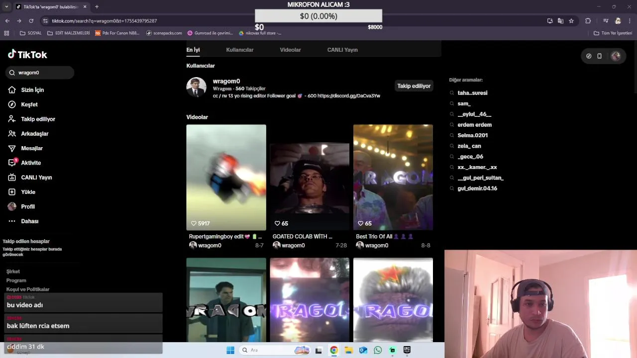637x358 pixels.
Task: Open the Chrome three-dot menu
Action: 630,21
